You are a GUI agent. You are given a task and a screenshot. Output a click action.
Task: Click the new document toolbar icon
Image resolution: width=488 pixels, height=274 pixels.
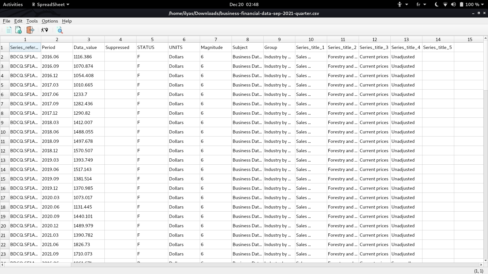9,30
